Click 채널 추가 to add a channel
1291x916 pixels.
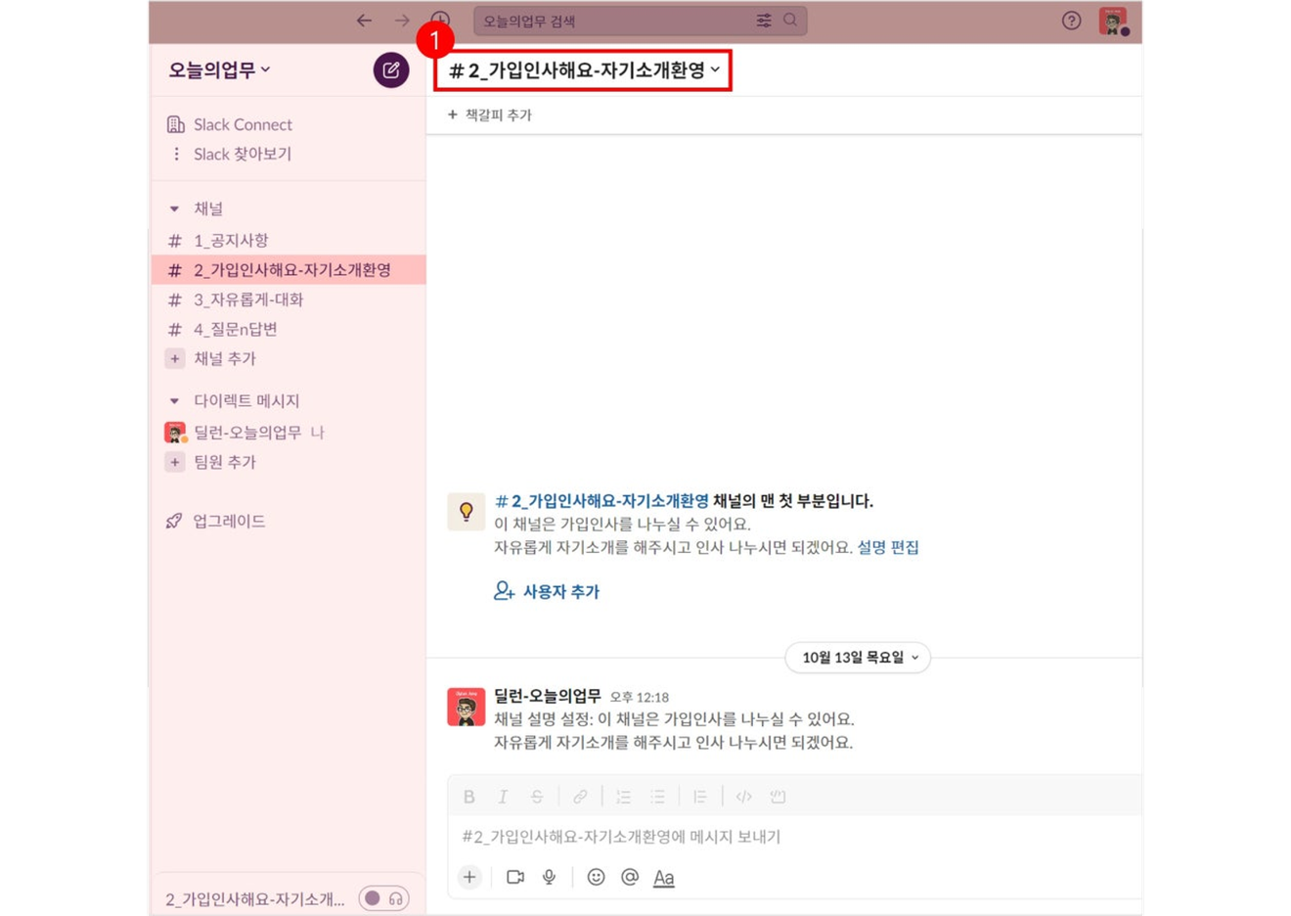point(224,358)
